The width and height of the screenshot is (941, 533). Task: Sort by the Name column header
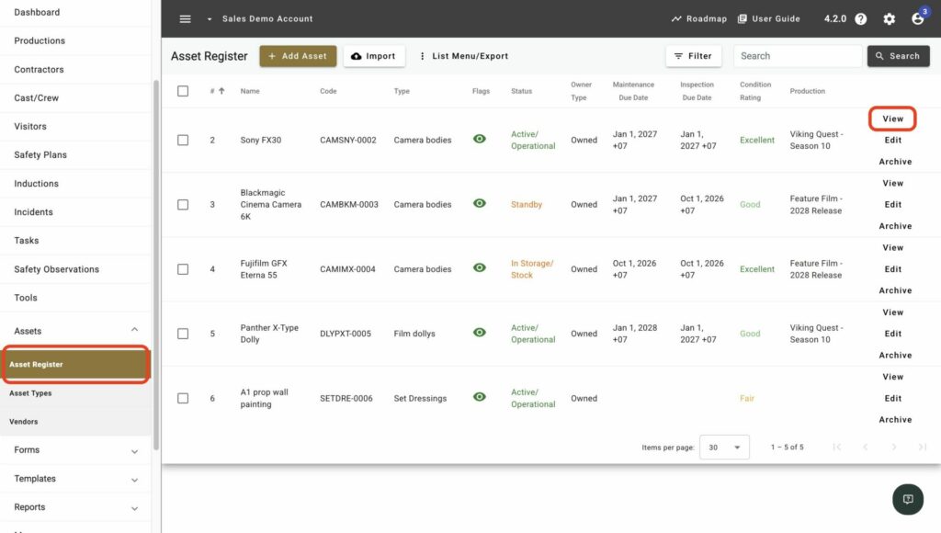click(x=250, y=91)
